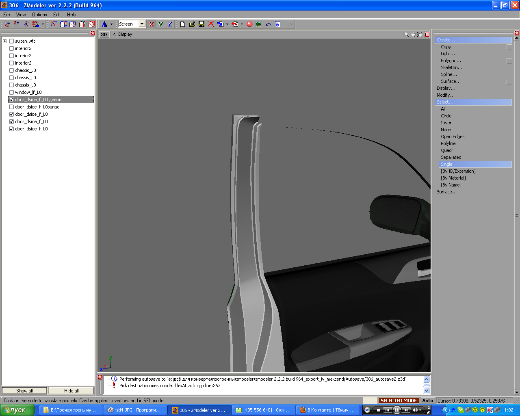The width and height of the screenshot is (520, 416).
Task: Toggle the SELECTED MODE button
Action: [399, 401]
